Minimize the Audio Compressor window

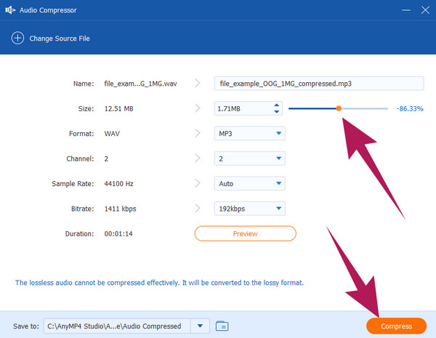tap(406, 10)
